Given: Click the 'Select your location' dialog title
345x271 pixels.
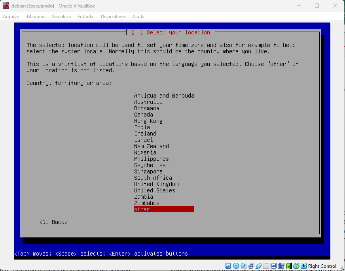Looking at the screenshot, I should click(x=171, y=32).
